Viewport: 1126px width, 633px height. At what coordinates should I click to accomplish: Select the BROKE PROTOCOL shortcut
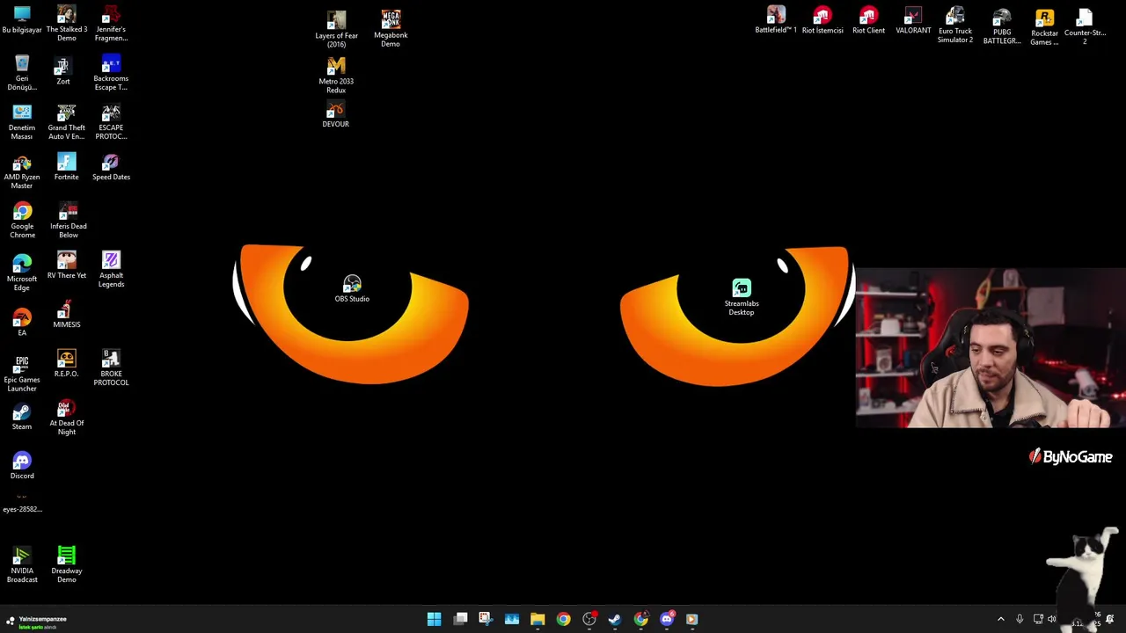coord(111,368)
